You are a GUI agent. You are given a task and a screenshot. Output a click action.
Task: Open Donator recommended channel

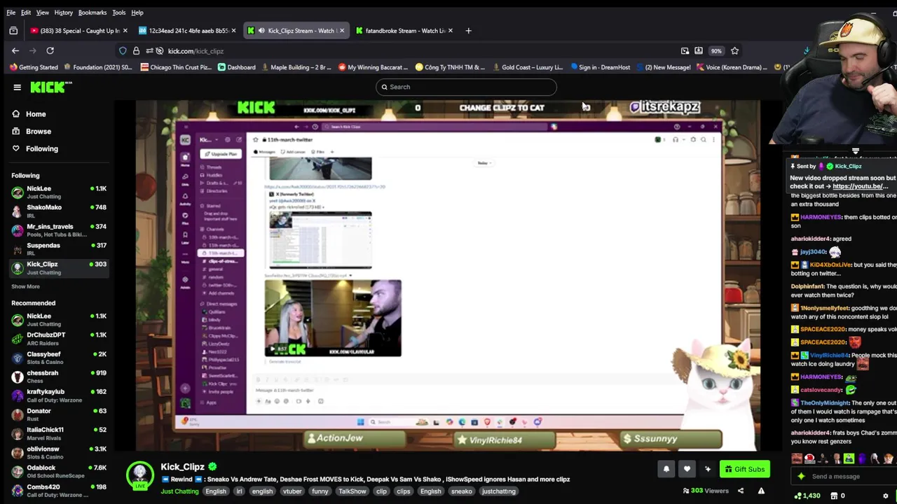(x=59, y=414)
